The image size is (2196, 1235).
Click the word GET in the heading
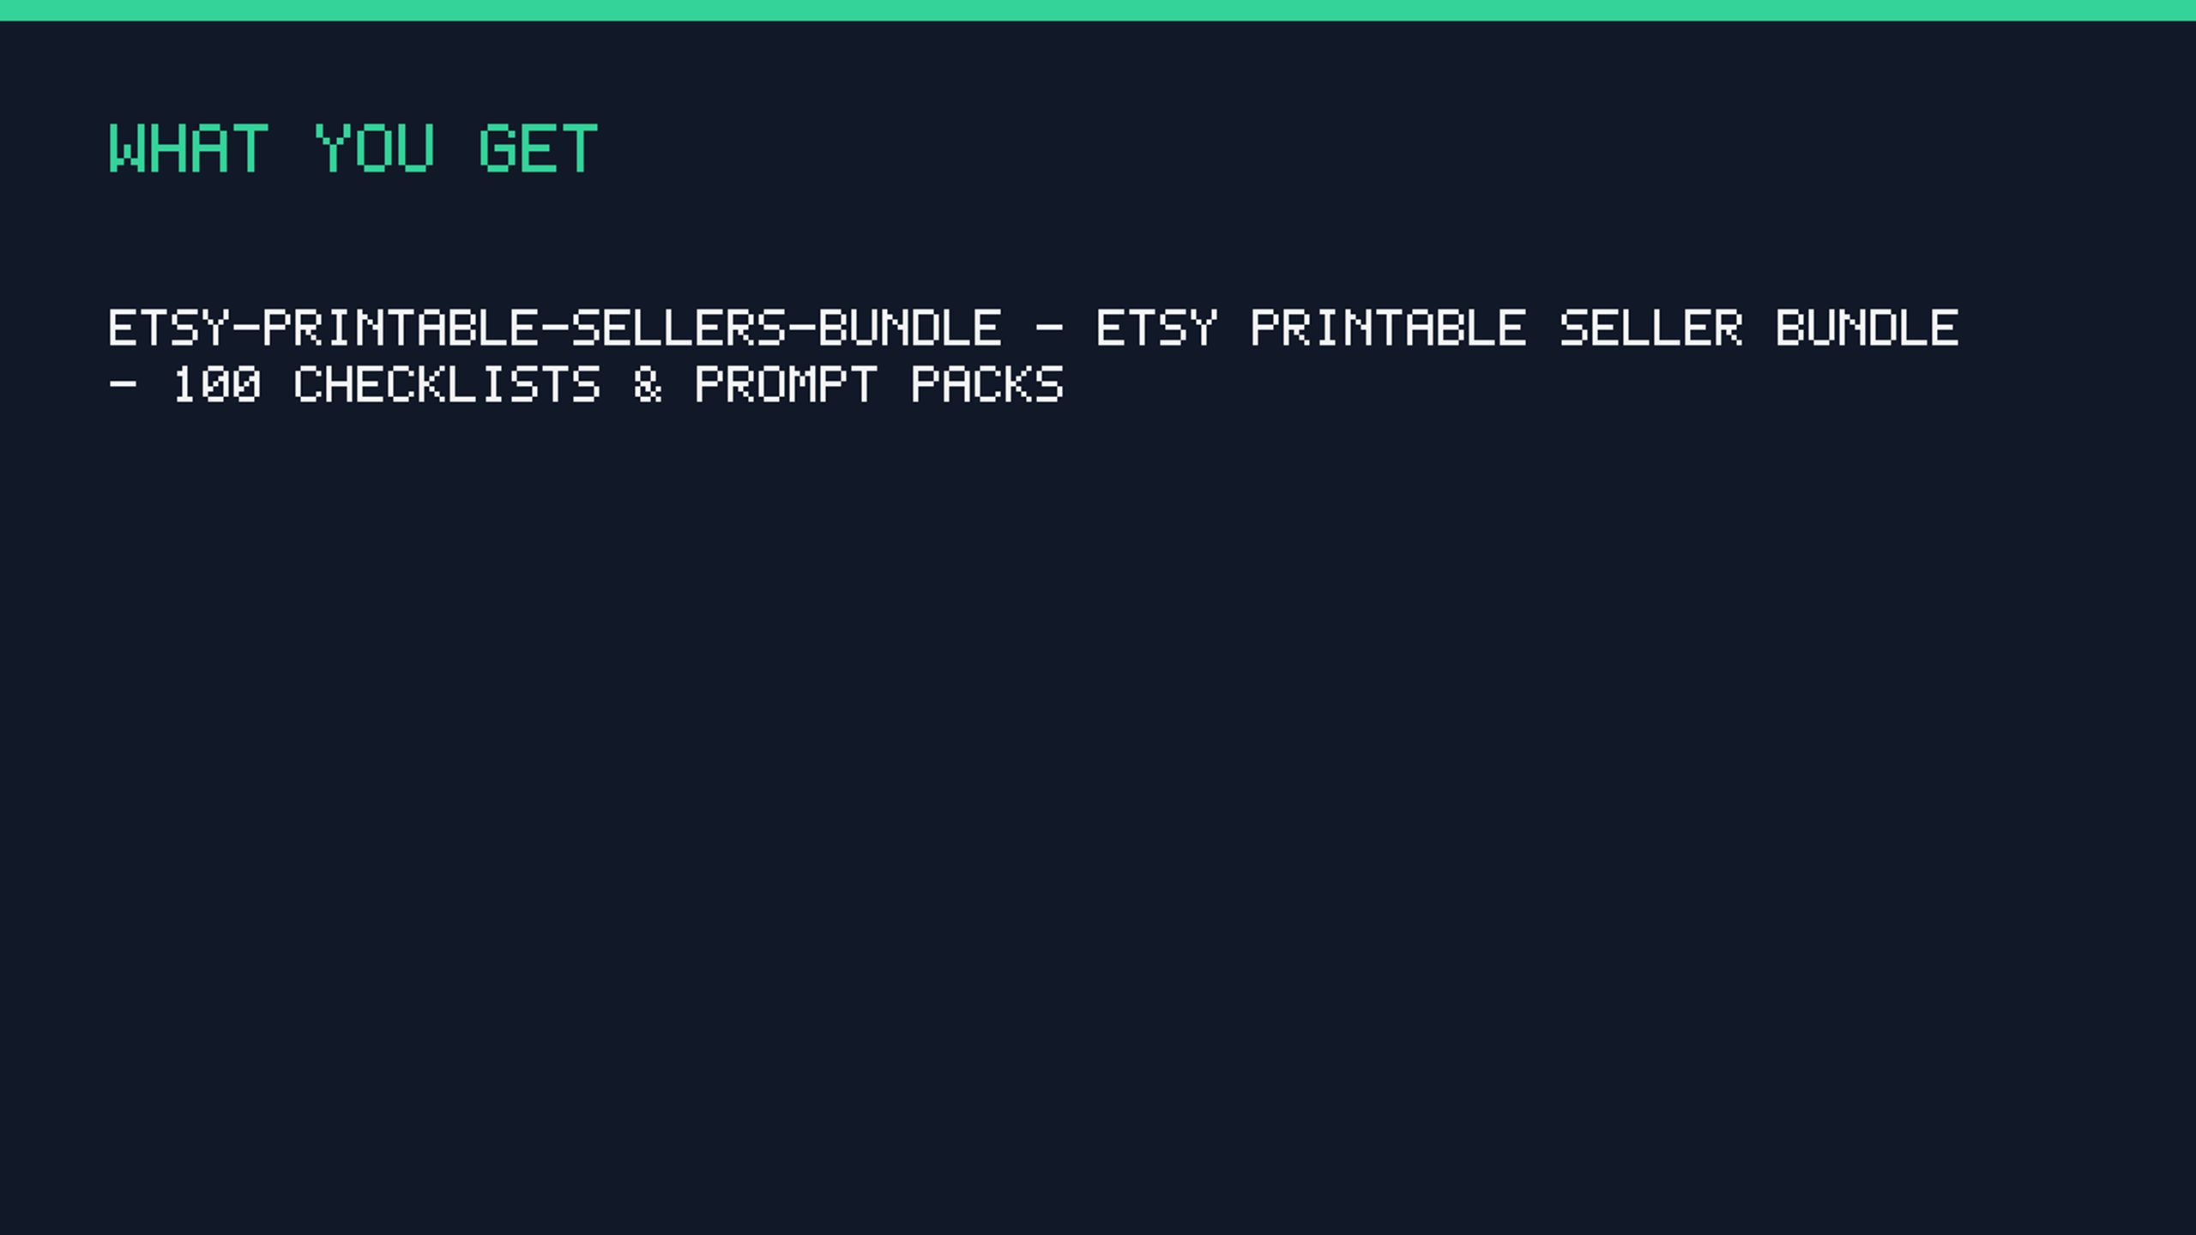point(538,149)
